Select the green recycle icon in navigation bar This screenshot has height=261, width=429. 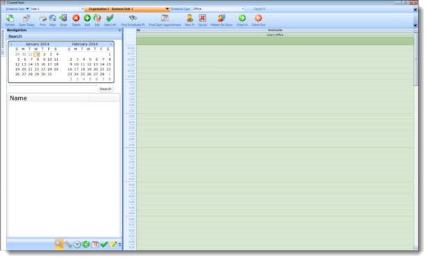point(86,244)
